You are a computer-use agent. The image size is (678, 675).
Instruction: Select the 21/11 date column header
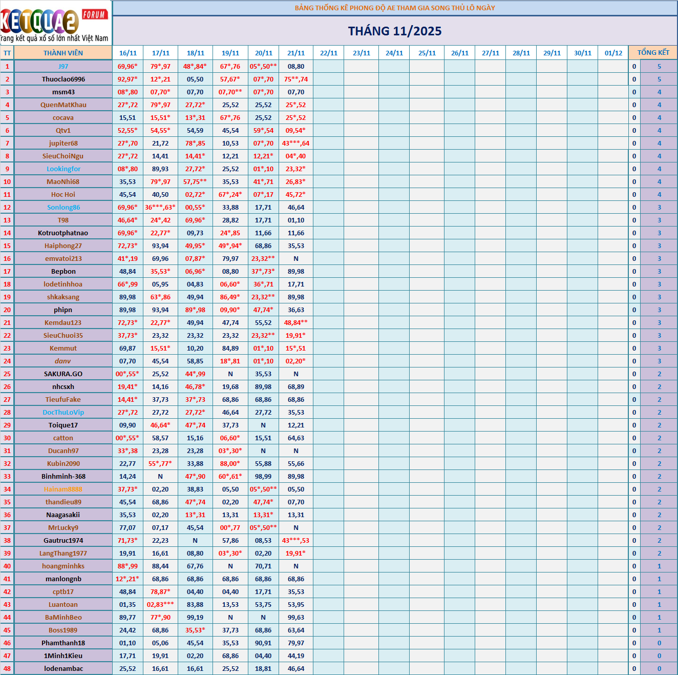[296, 53]
